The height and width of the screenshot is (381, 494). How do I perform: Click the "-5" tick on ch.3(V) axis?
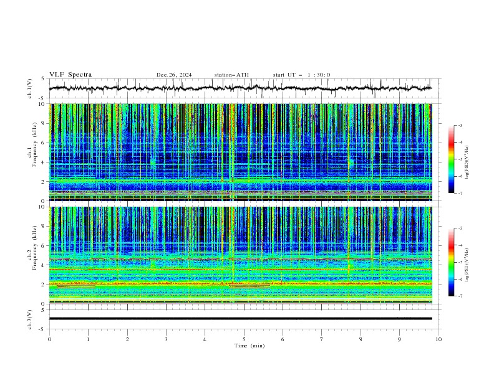(42, 329)
